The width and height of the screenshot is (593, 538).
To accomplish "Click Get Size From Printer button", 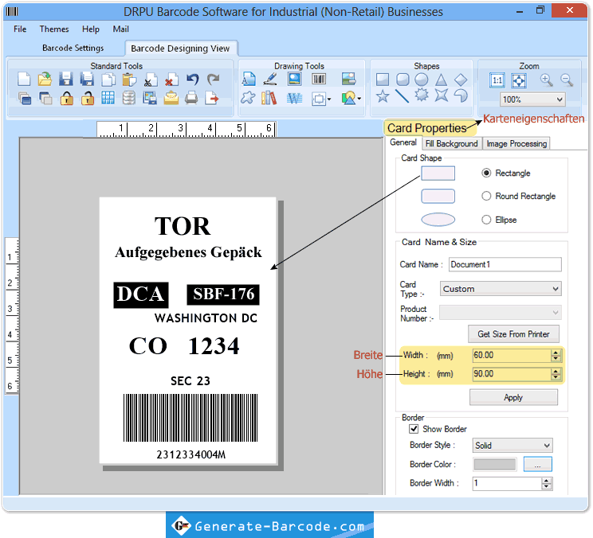I will coord(513,334).
